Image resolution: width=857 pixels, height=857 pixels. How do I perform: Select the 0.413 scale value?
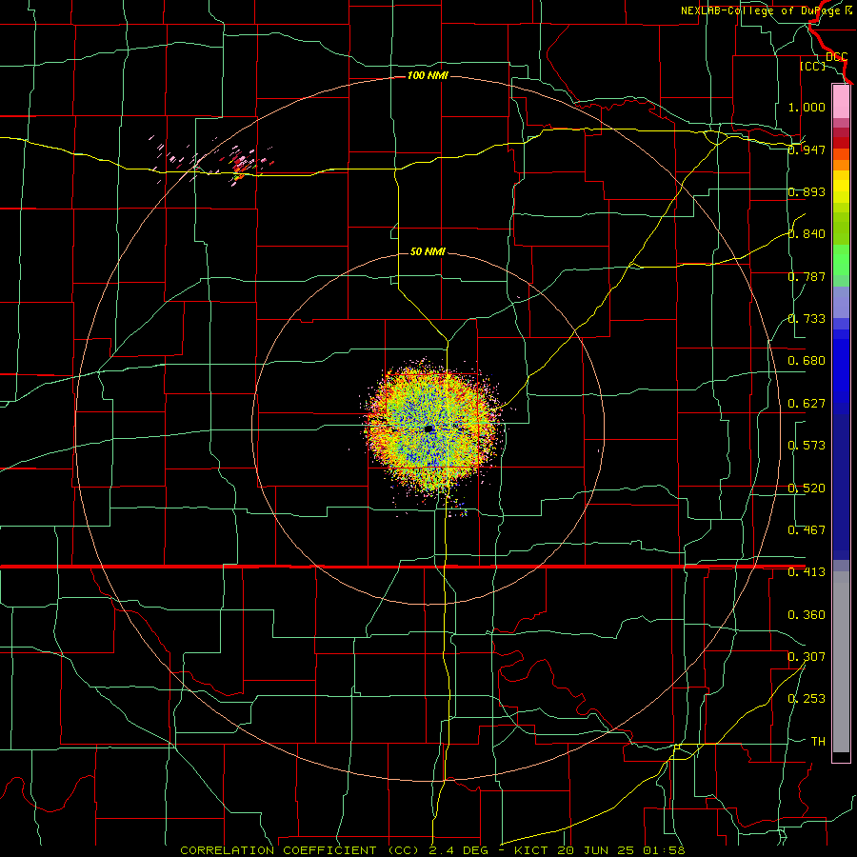807,572
